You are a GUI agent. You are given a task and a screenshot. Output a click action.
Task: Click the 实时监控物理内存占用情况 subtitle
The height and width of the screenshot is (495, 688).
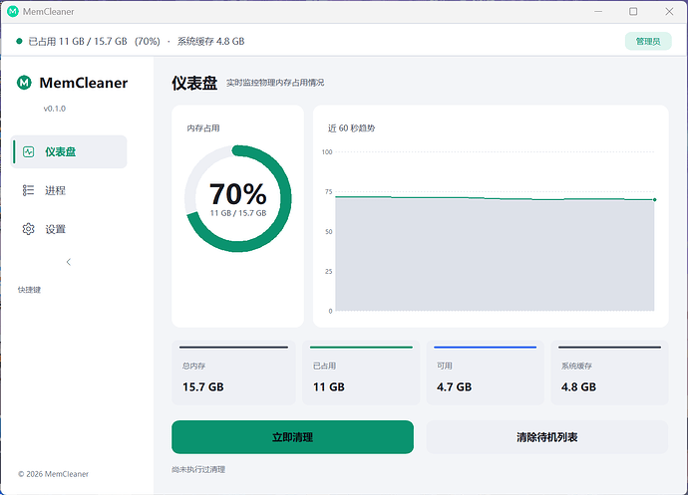coord(275,83)
